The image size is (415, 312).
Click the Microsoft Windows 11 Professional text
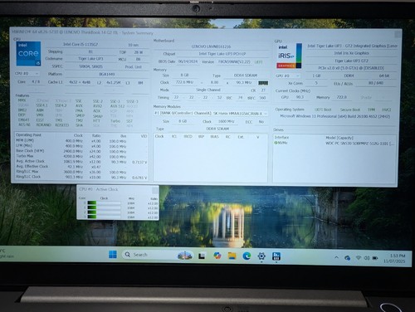point(335,116)
